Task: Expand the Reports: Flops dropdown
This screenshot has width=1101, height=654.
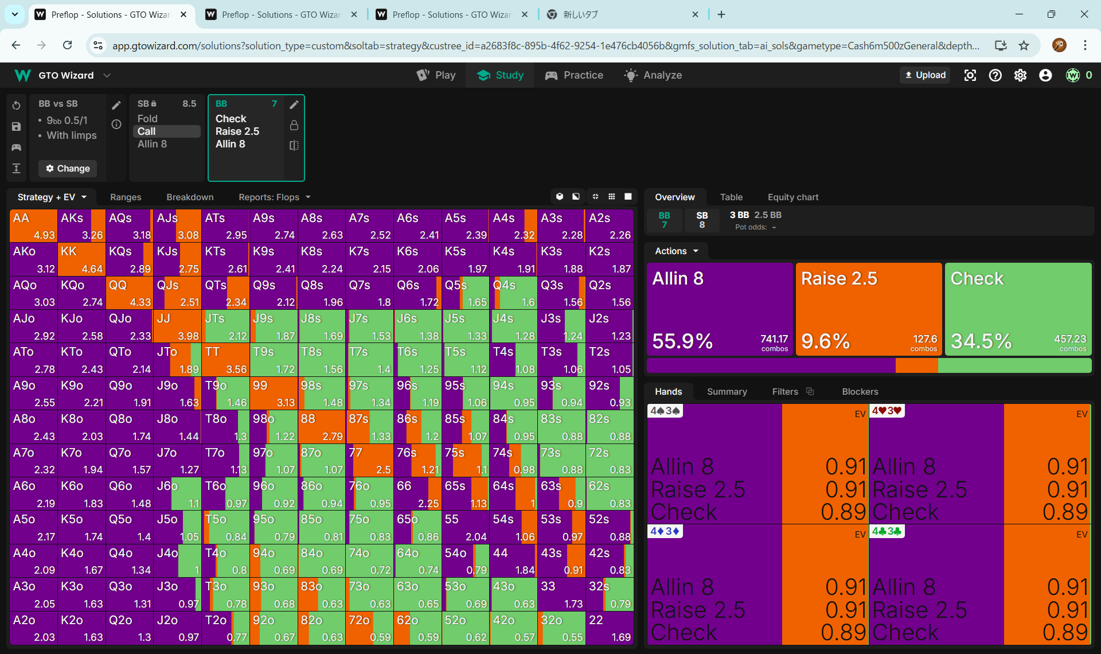Action: point(275,197)
